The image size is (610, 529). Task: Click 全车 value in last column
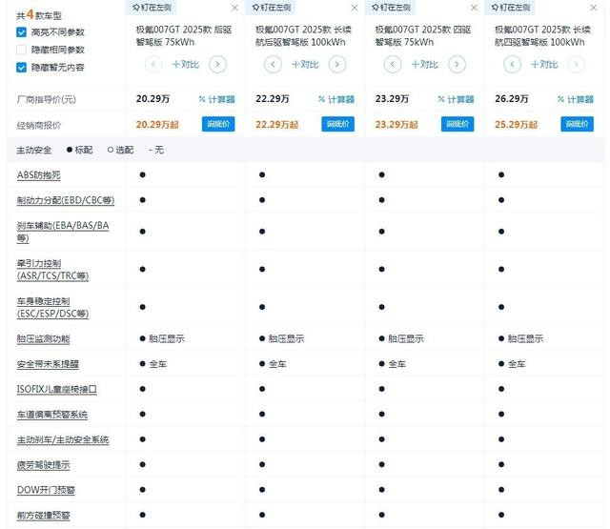coord(517,364)
